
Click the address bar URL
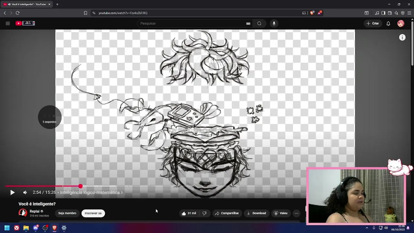[x=123, y=13]
